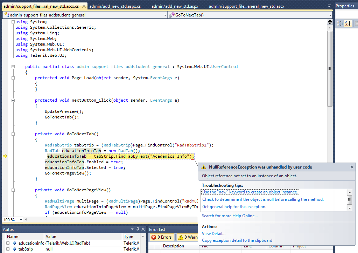Click the View Detail... link
358x253 pixels.
click(213, 233)
